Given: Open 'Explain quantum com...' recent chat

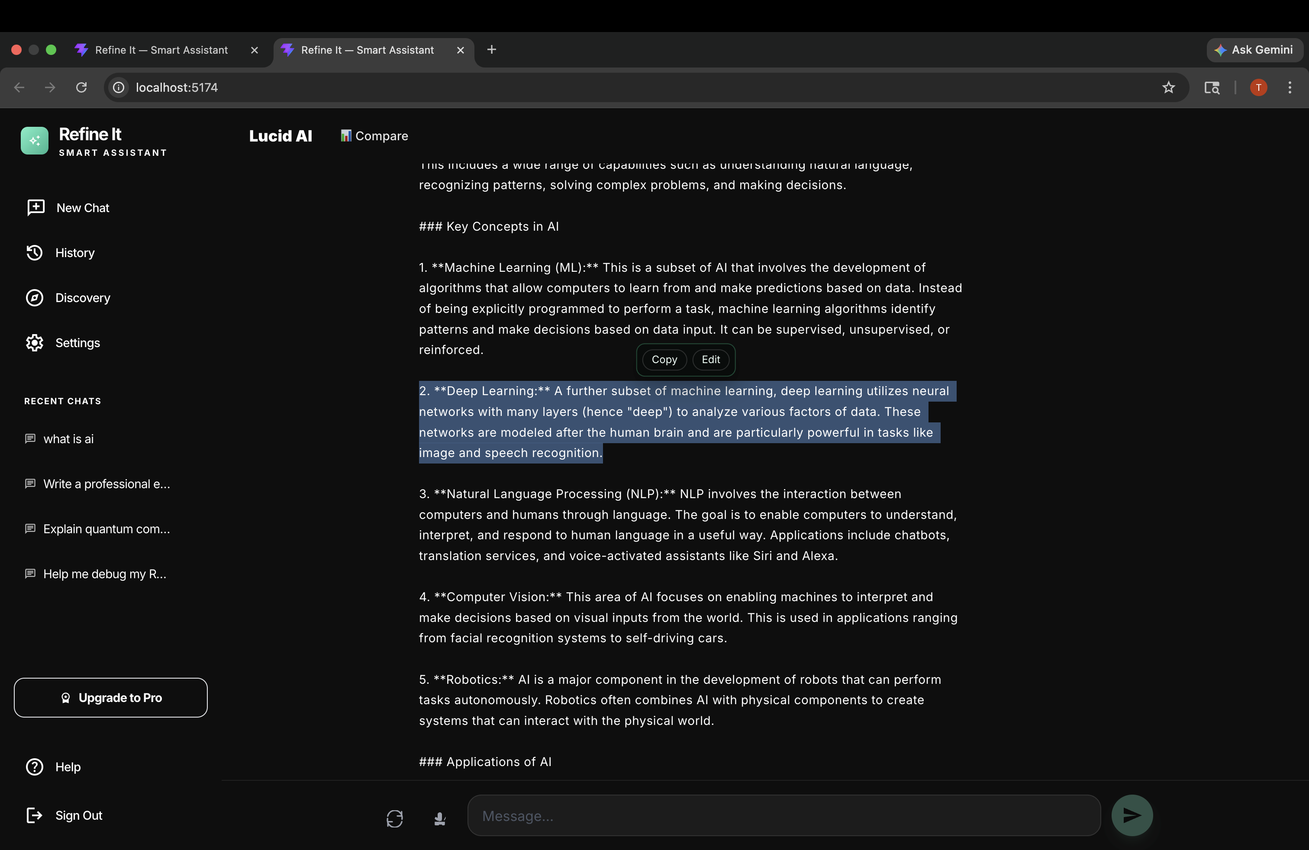Looking at the screenshot, I should [x=106, y=529].
